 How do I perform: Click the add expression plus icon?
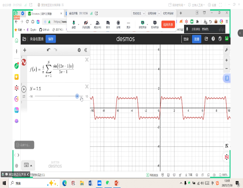tap(25, 50)
